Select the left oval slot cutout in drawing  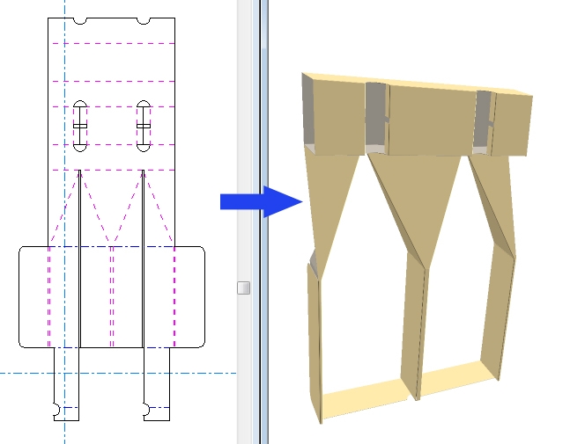pos(80,126)
